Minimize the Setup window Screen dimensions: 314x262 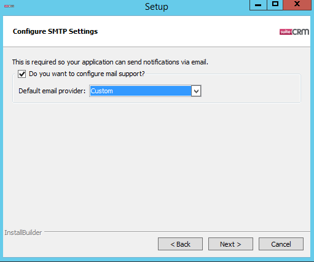pos(258,5)
